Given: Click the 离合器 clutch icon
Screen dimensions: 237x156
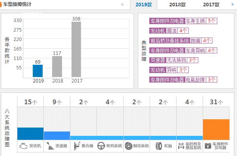Looking at the screenshot, I should [x=77, y=146].
